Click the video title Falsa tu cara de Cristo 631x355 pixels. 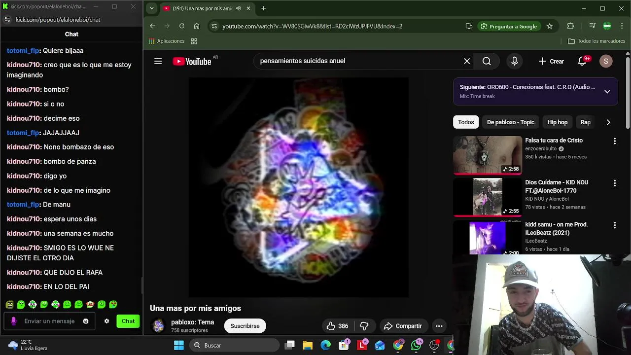click(554, 141)
